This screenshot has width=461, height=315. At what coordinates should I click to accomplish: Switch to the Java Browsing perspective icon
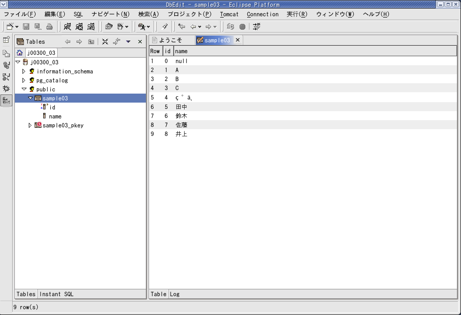[x=6, y=76]
